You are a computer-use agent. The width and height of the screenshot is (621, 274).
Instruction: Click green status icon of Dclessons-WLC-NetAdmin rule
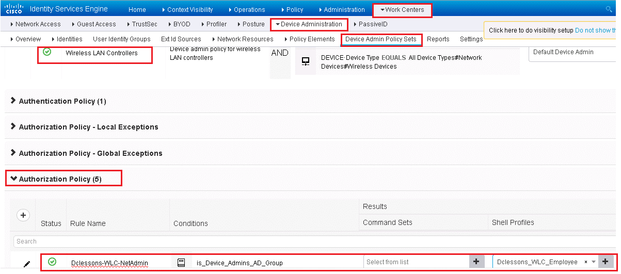point(52,262)
